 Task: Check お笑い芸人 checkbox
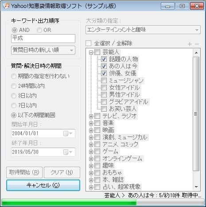click(104, 109)
